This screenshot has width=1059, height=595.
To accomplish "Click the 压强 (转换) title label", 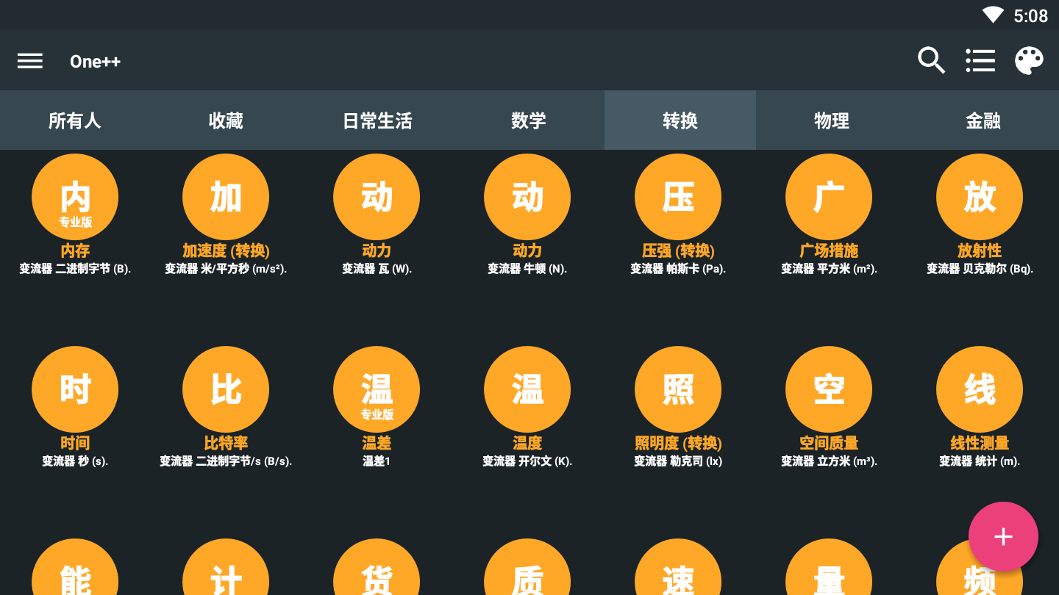I will (x=678, y=251).
